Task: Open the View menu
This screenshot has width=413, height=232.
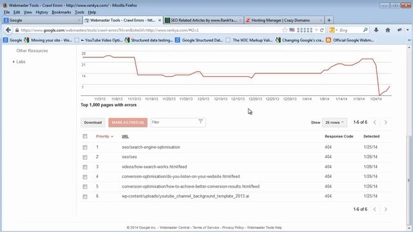Action: point(28,12)
